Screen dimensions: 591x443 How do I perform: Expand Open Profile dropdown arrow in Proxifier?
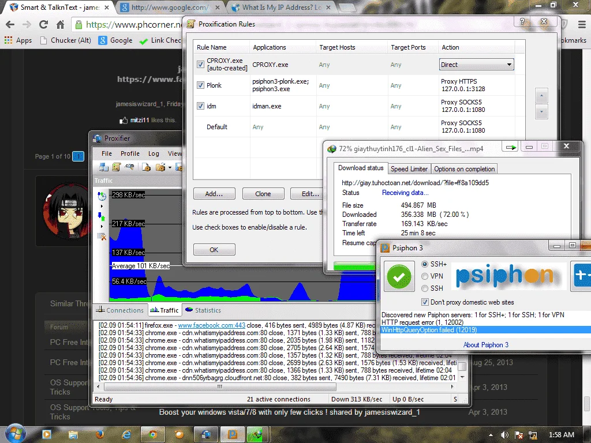point(170,167)
